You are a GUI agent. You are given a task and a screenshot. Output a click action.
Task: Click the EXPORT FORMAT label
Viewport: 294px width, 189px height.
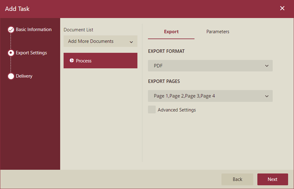166,51
